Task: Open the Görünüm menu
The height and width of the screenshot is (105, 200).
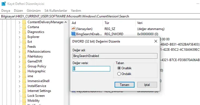Action: click(x=34, y=11)
